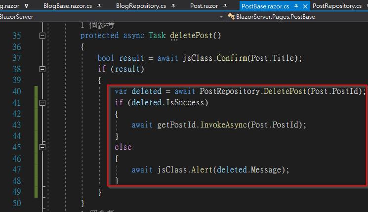Image resolution: width=368 pixels, height=212 pixels.
Task: Click the Task return type on line 35
Action: [157, 36]
